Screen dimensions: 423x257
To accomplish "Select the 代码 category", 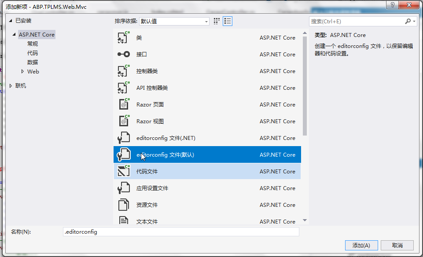I will (33, 53).
